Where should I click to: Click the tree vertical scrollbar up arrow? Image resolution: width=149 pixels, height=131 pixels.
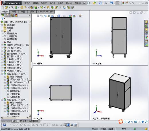pyautogui.click(x=30, y=22)
